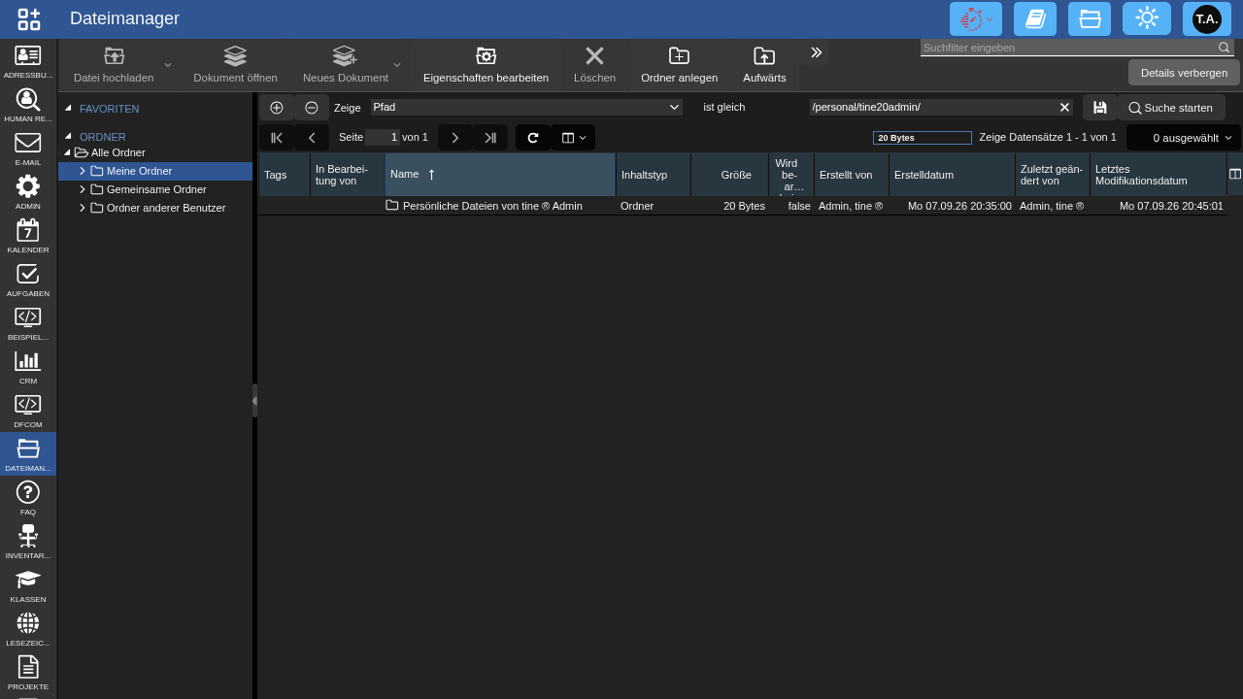Open the Aufgaben app

(x=28, y=280)
